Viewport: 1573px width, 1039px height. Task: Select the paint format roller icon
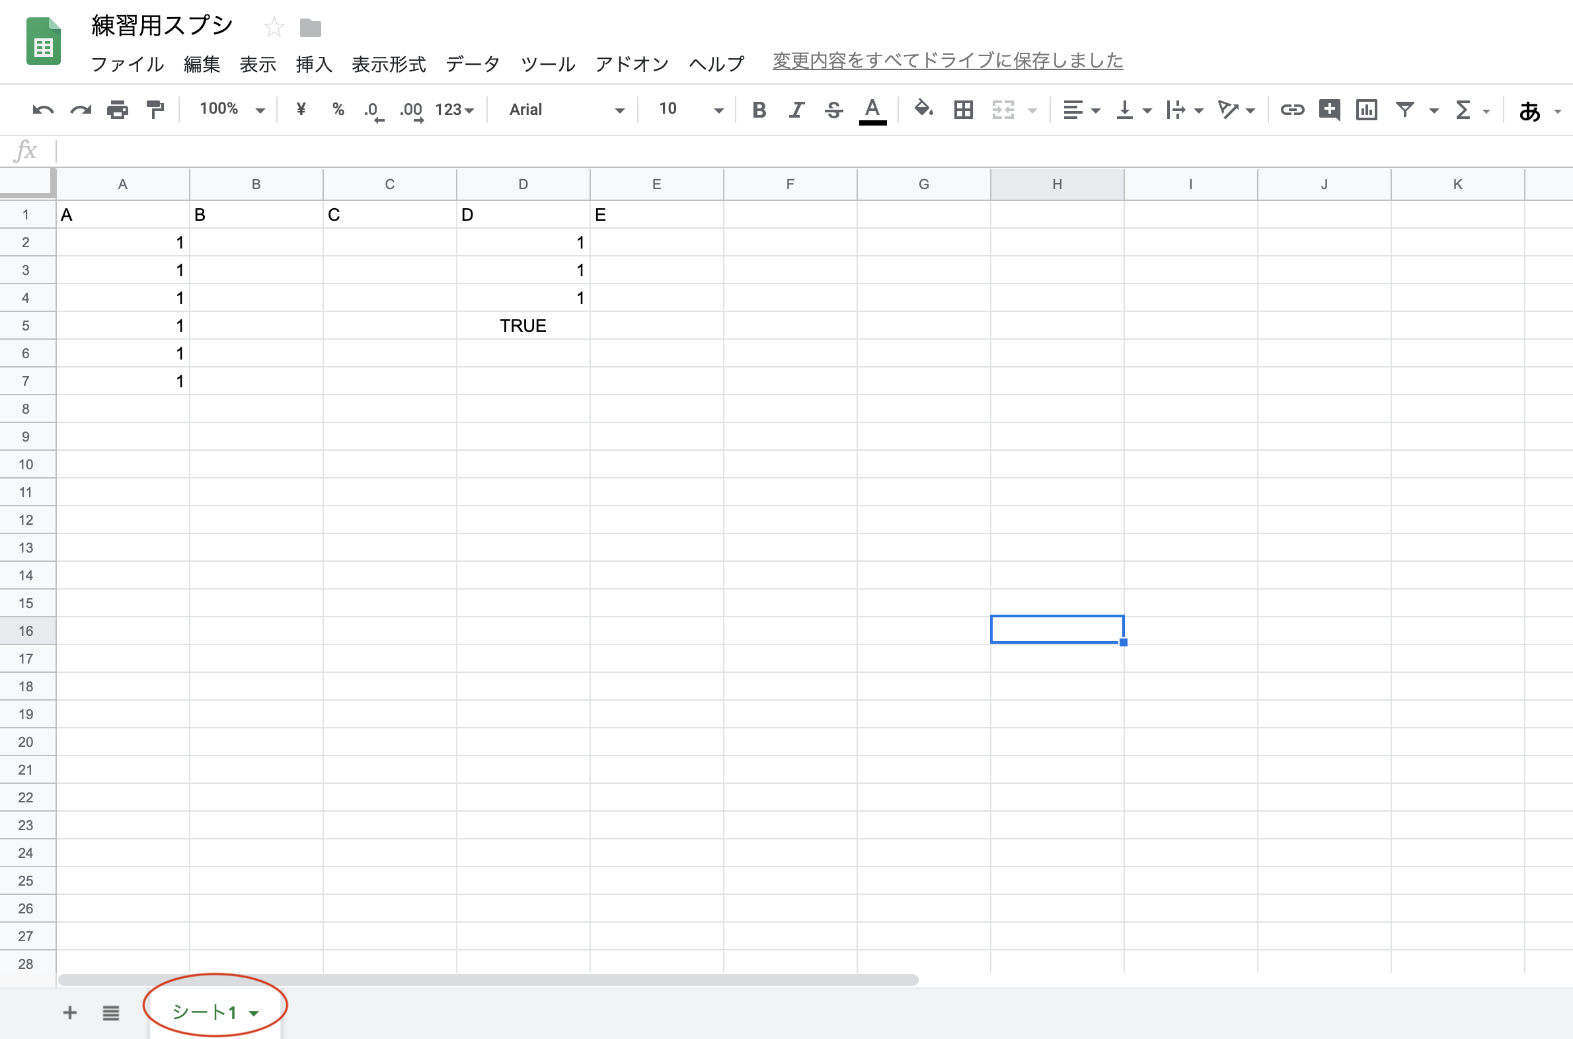point(155,110)
